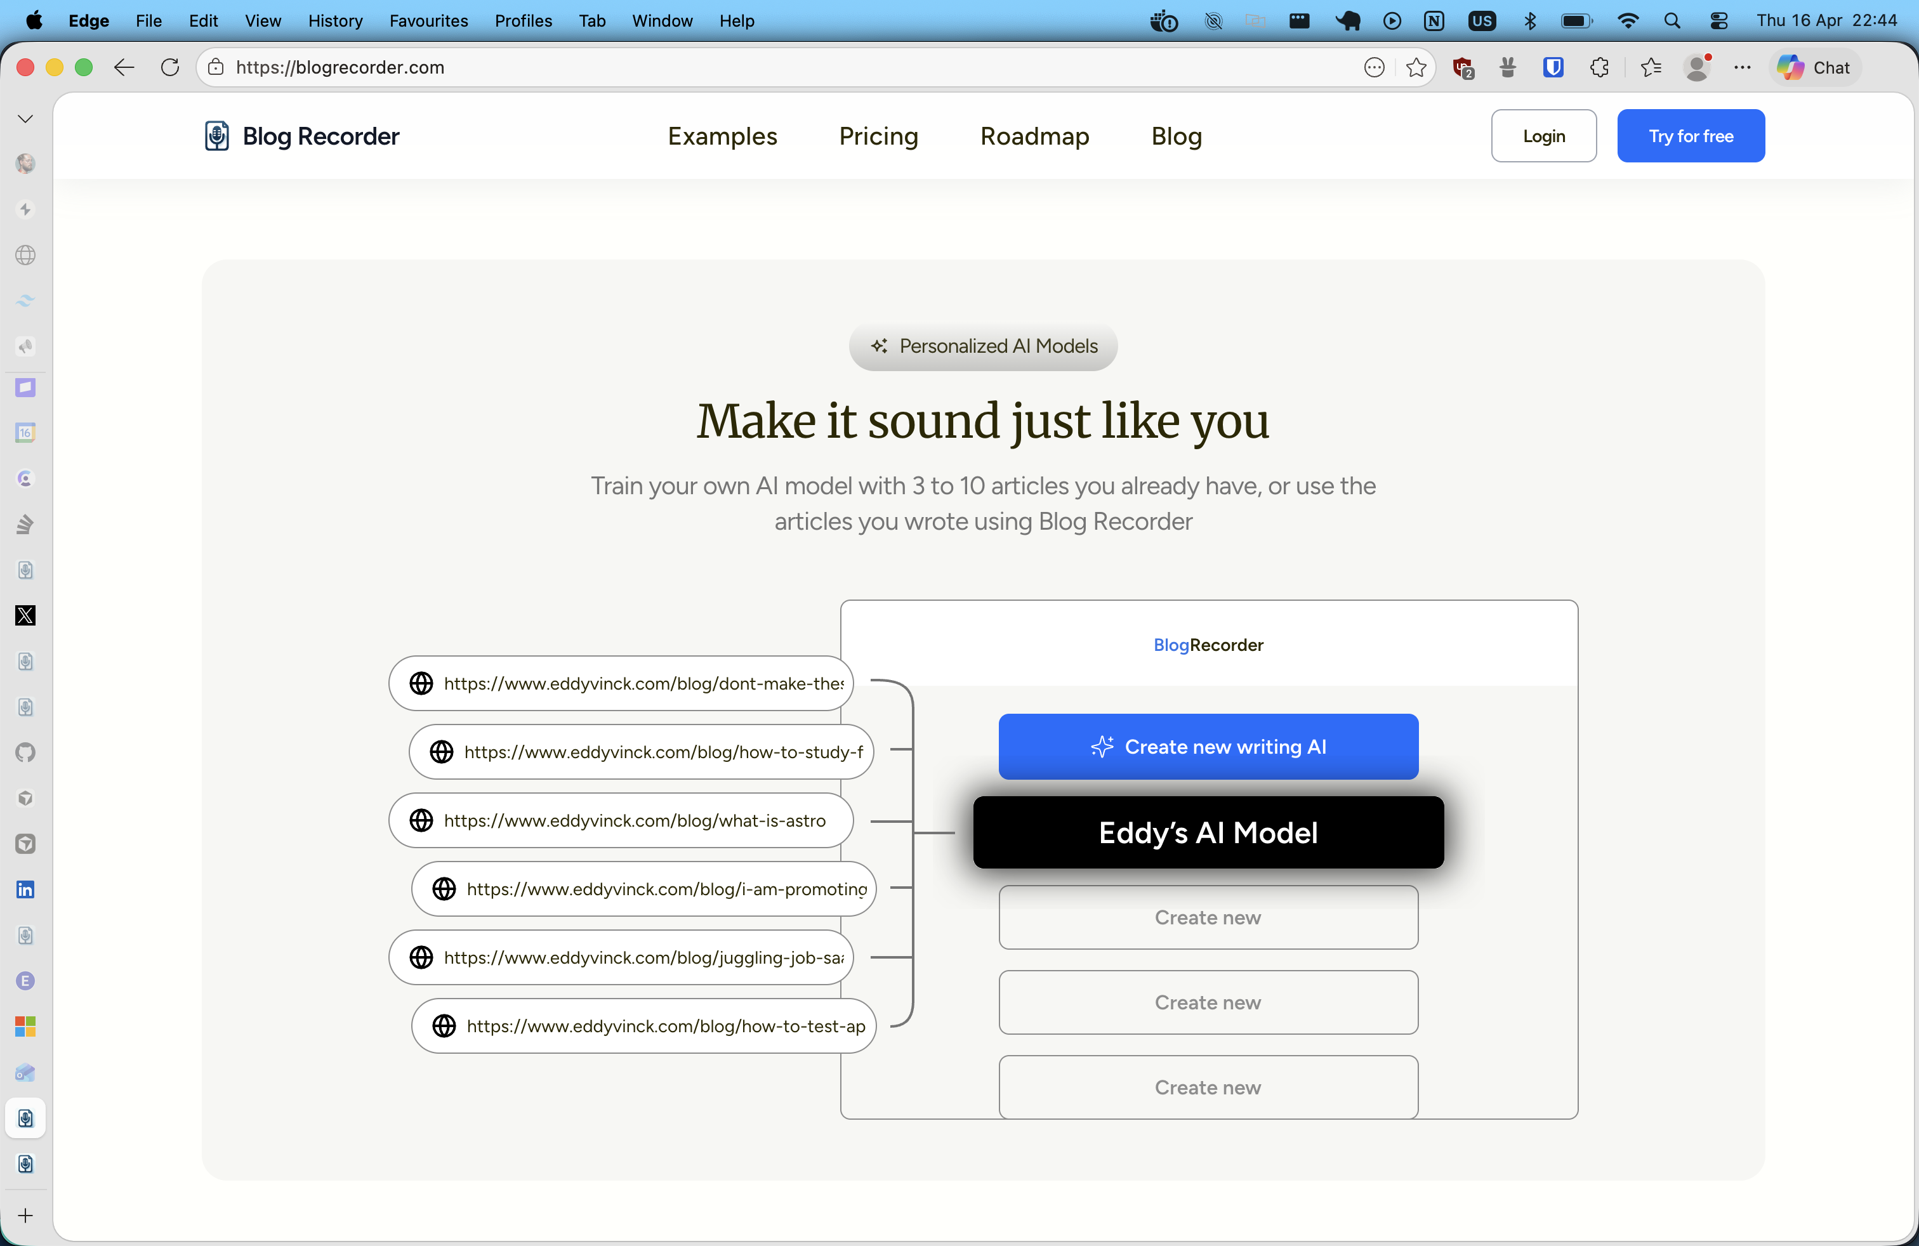Toggle the site permissions lock icon
The height and width of the screenshot is (1246, 1919).
215,68
